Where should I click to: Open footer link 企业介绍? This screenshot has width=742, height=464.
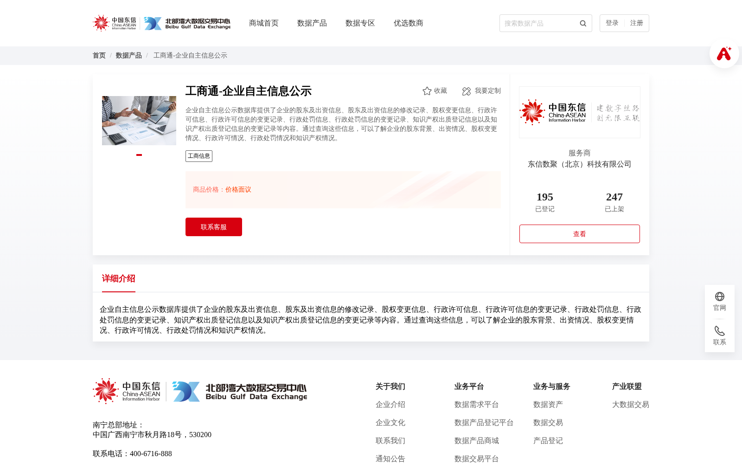390,405
